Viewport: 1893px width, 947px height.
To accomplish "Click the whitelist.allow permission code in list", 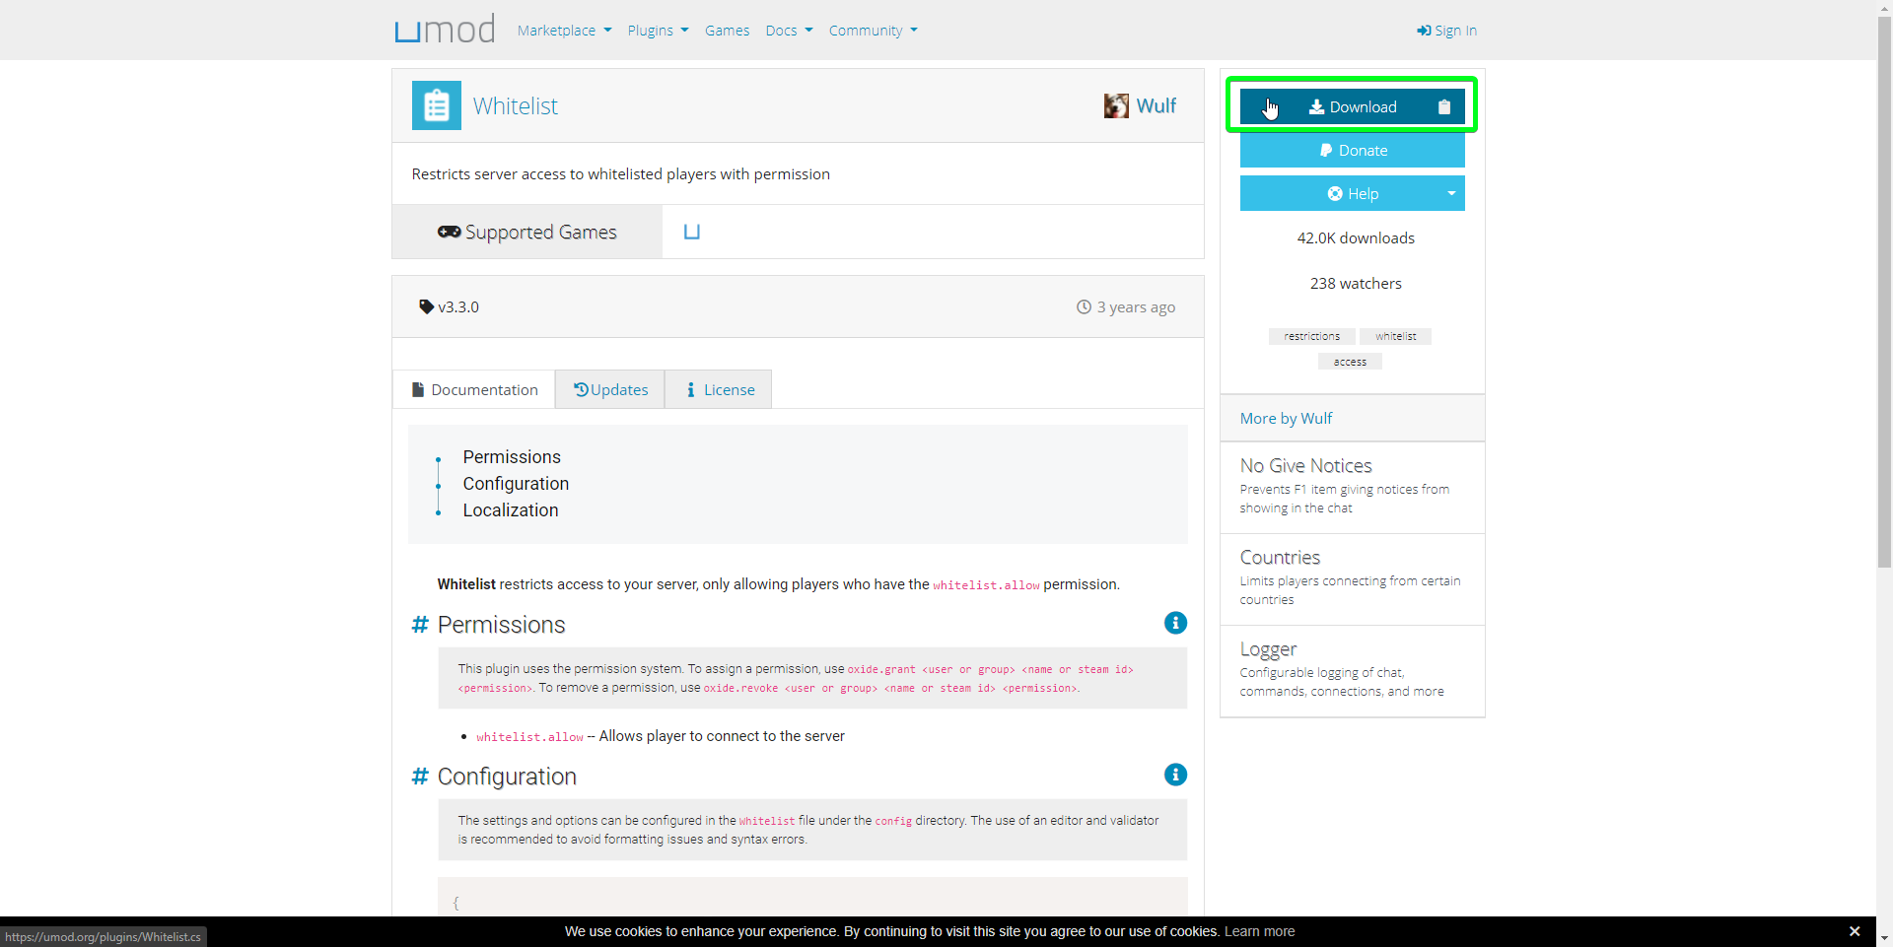I will pyautogui.click(x=529, y=737).
